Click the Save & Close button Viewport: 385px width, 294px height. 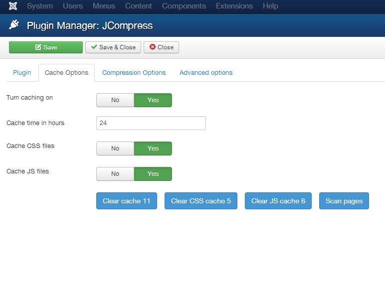(x=113, y=47)
